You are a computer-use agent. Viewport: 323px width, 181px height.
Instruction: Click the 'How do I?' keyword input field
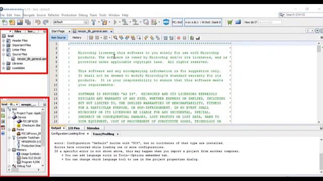(270, 22)
